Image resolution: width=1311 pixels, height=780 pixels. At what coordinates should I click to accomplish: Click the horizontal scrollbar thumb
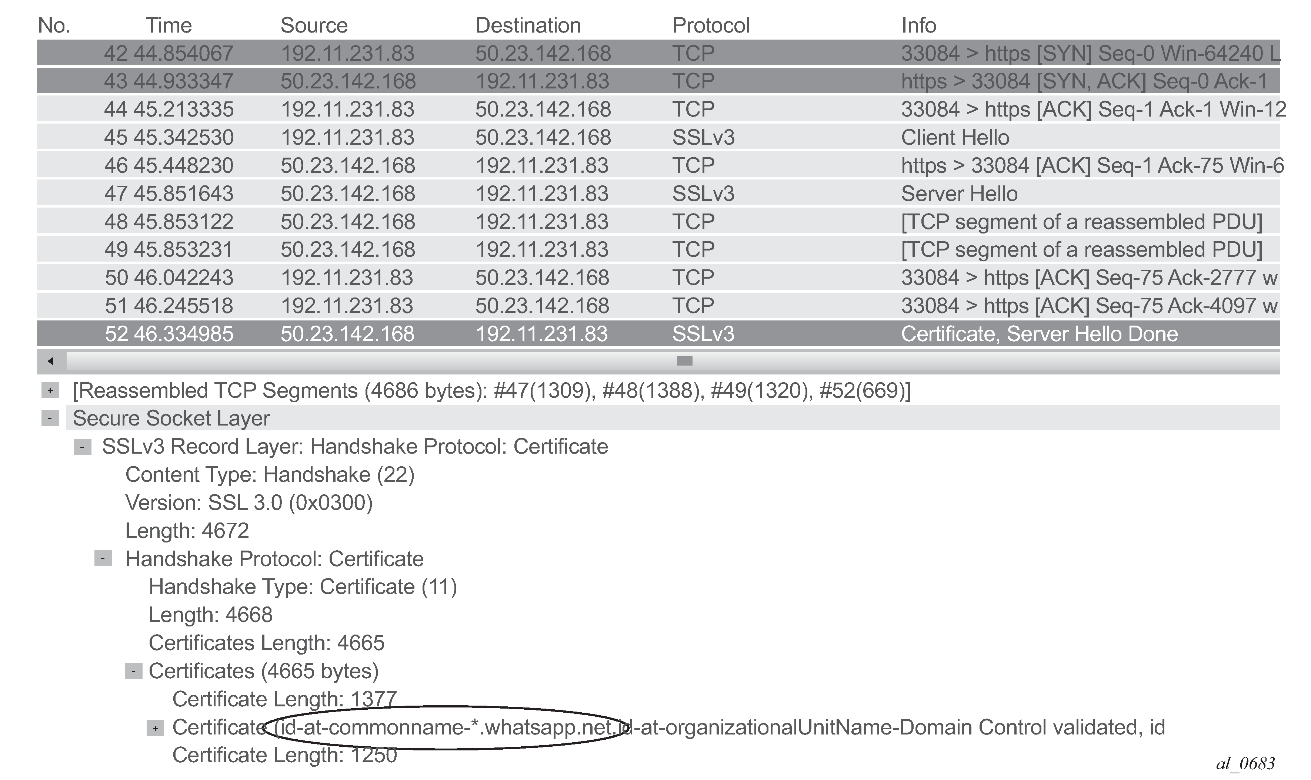pyautogui.click(x=684, y=361)
